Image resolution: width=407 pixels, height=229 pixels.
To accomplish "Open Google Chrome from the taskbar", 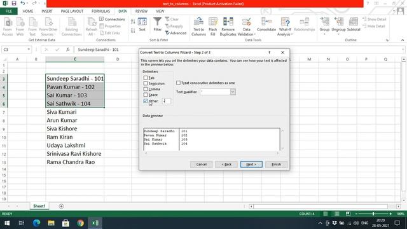I will (x=81, y=223).
